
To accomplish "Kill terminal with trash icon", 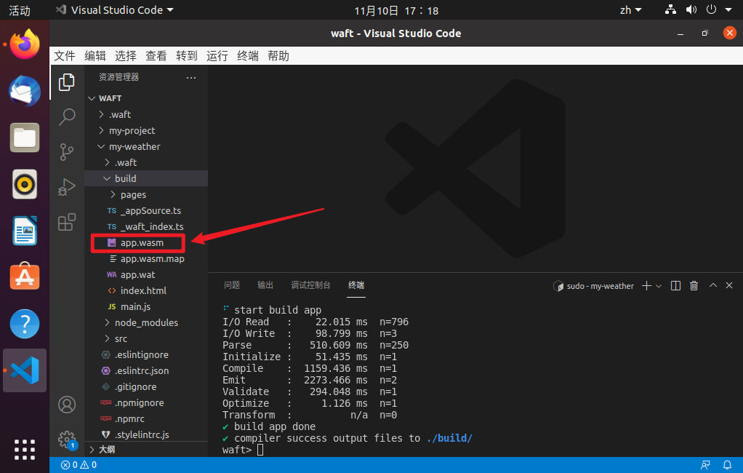I will click(694, 285).
